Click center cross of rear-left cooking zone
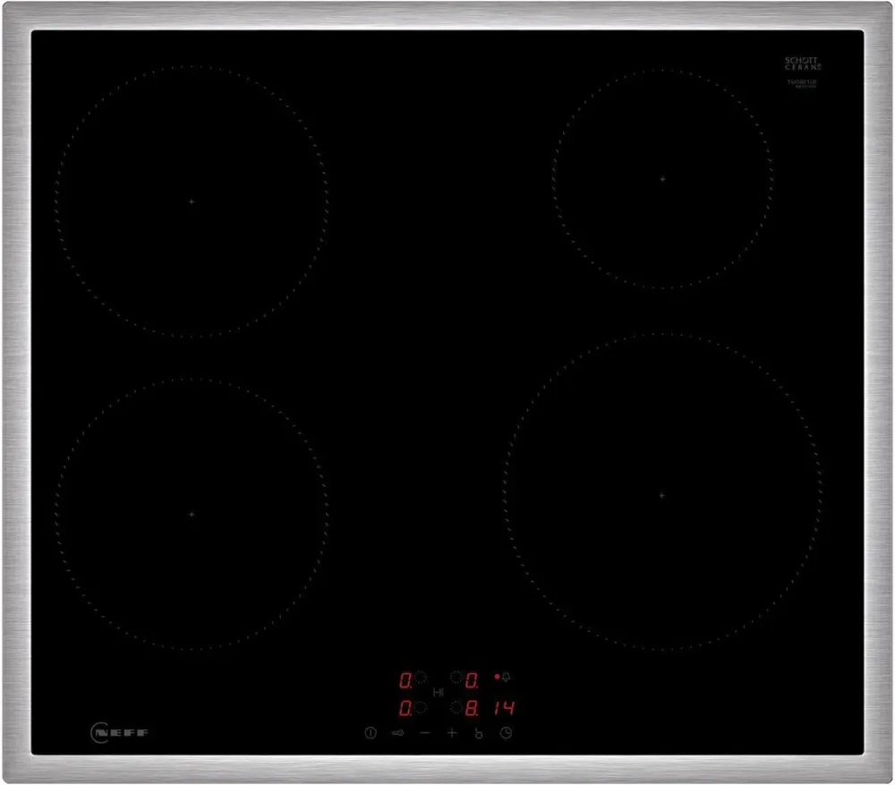Viewport: 895px width, 785px height. point(191,201)
